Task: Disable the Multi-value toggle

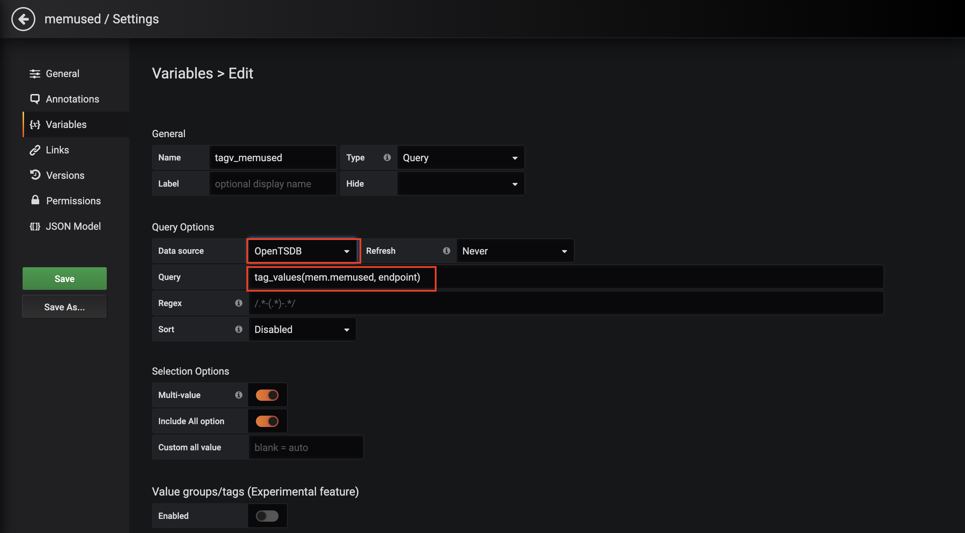Action: [267, 395]
